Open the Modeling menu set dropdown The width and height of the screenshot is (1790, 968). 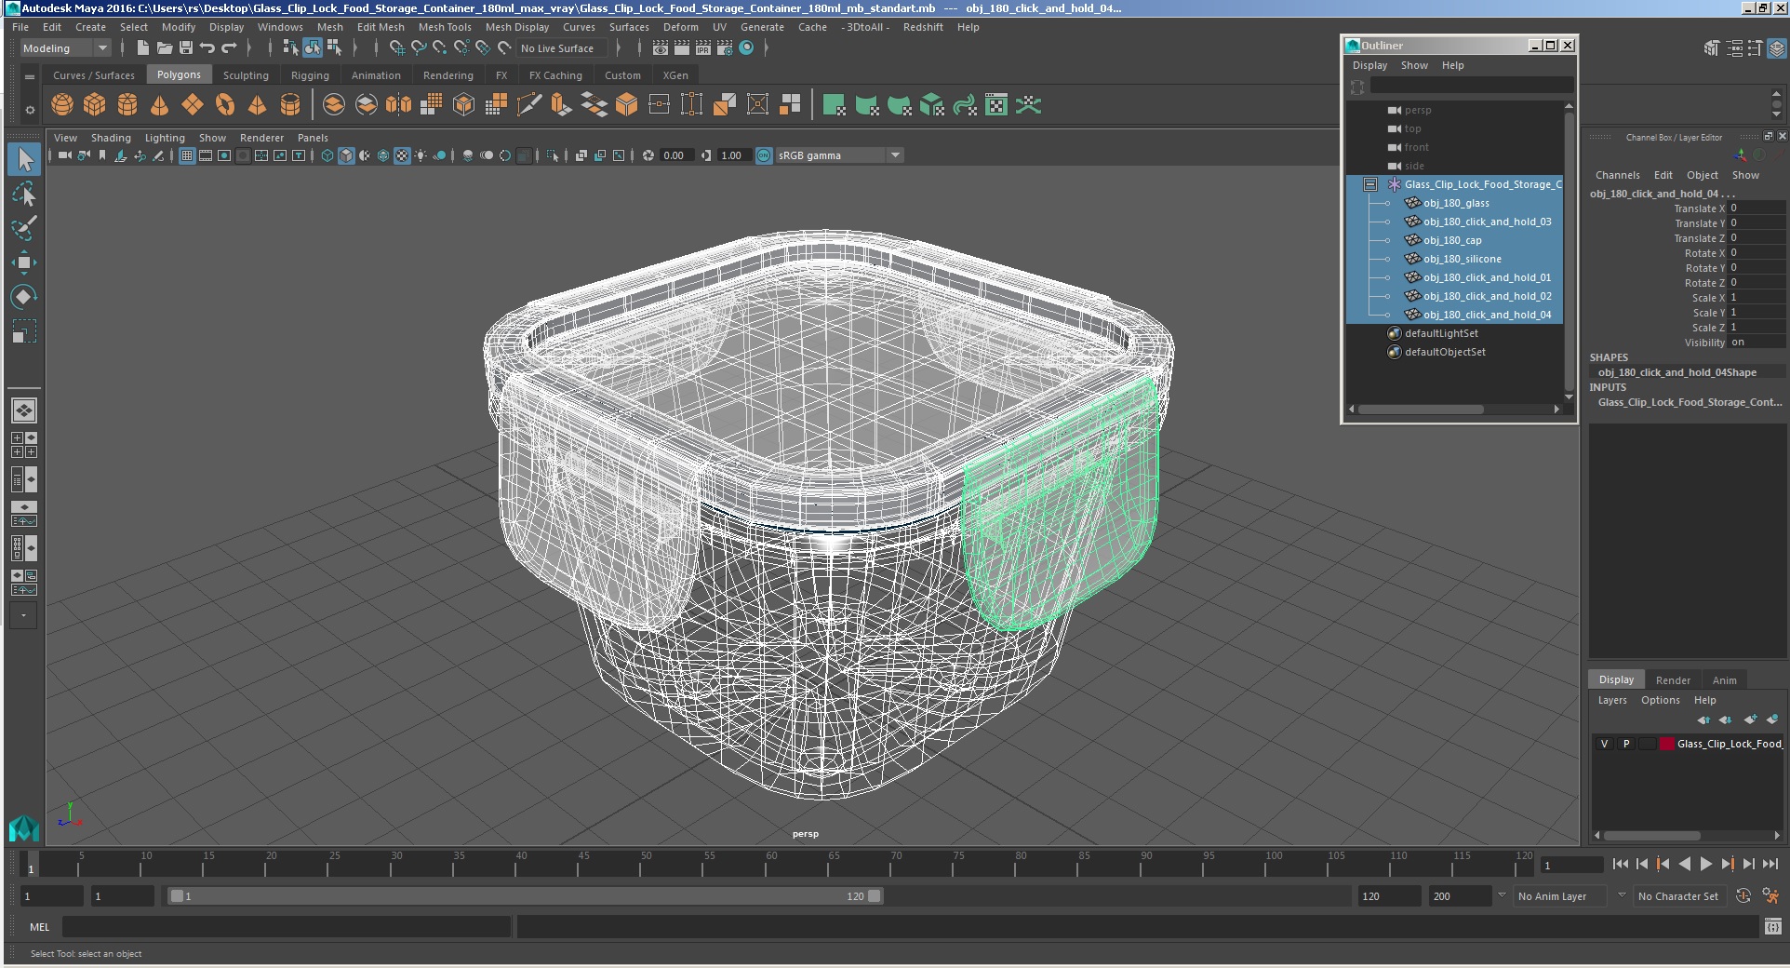point(65,48)
